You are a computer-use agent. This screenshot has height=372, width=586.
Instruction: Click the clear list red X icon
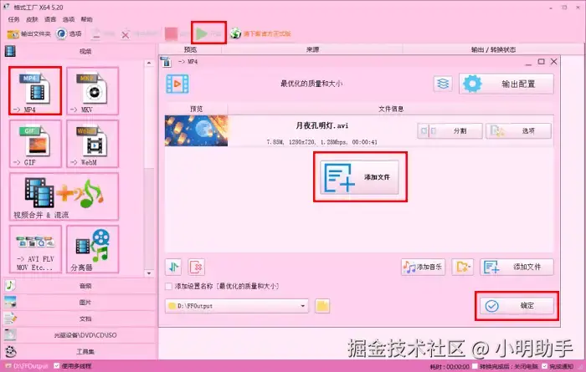196,267
